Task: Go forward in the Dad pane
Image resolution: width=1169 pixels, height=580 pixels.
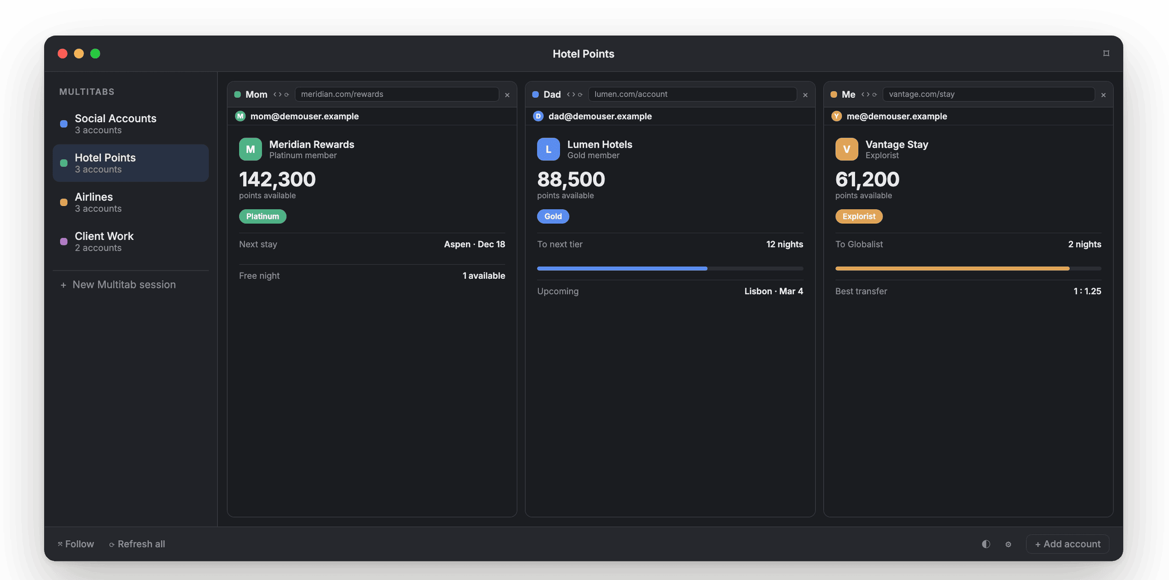Action: [574, 95]
